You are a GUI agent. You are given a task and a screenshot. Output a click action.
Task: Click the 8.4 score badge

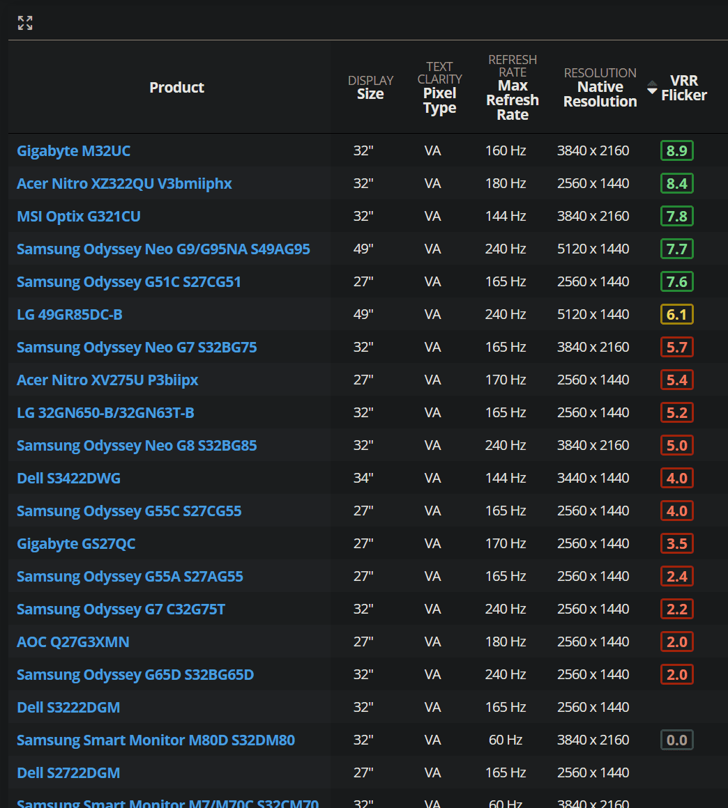click(677, 183)
